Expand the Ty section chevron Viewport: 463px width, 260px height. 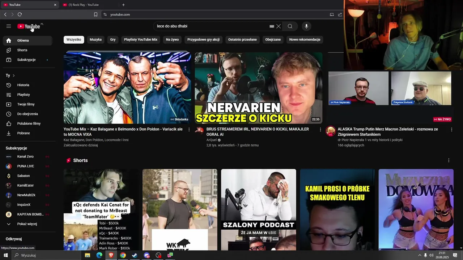tap(14, 75)
